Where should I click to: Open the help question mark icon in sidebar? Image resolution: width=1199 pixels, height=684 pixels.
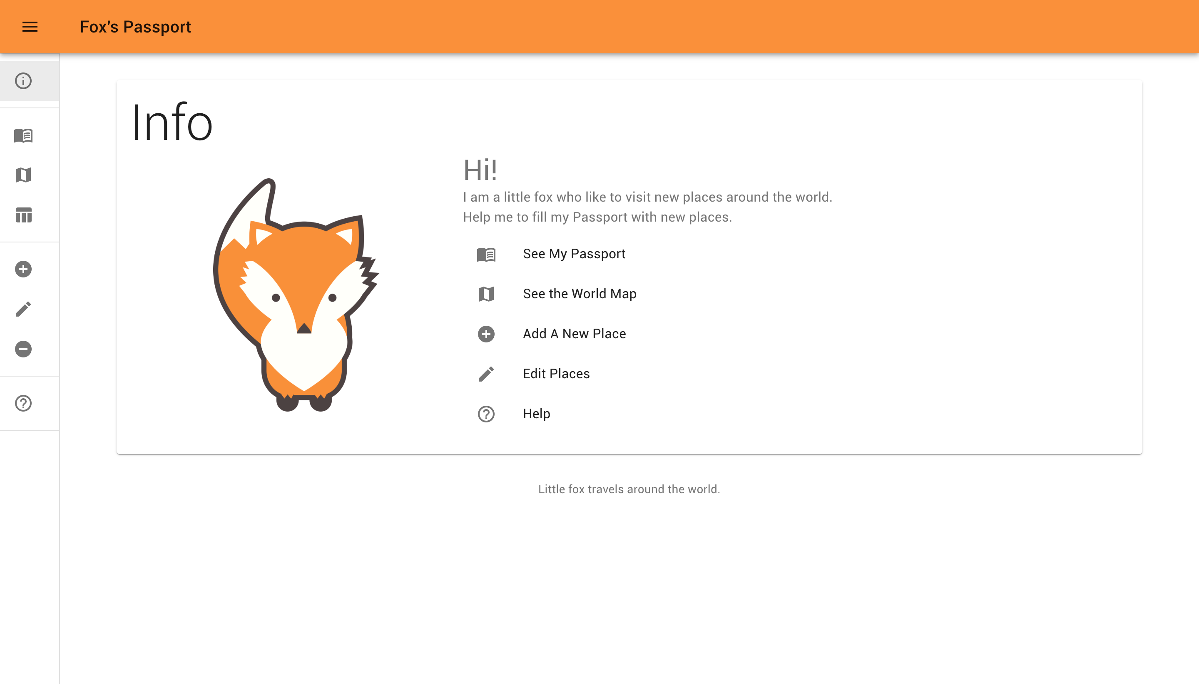click(22, 403)
